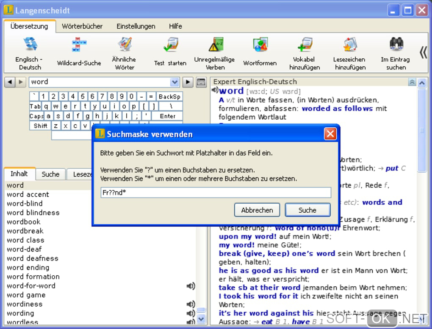Toggle Caps key on virtual keyboard
This screenshot has height=329, width=432.
[x=36, y=116]
